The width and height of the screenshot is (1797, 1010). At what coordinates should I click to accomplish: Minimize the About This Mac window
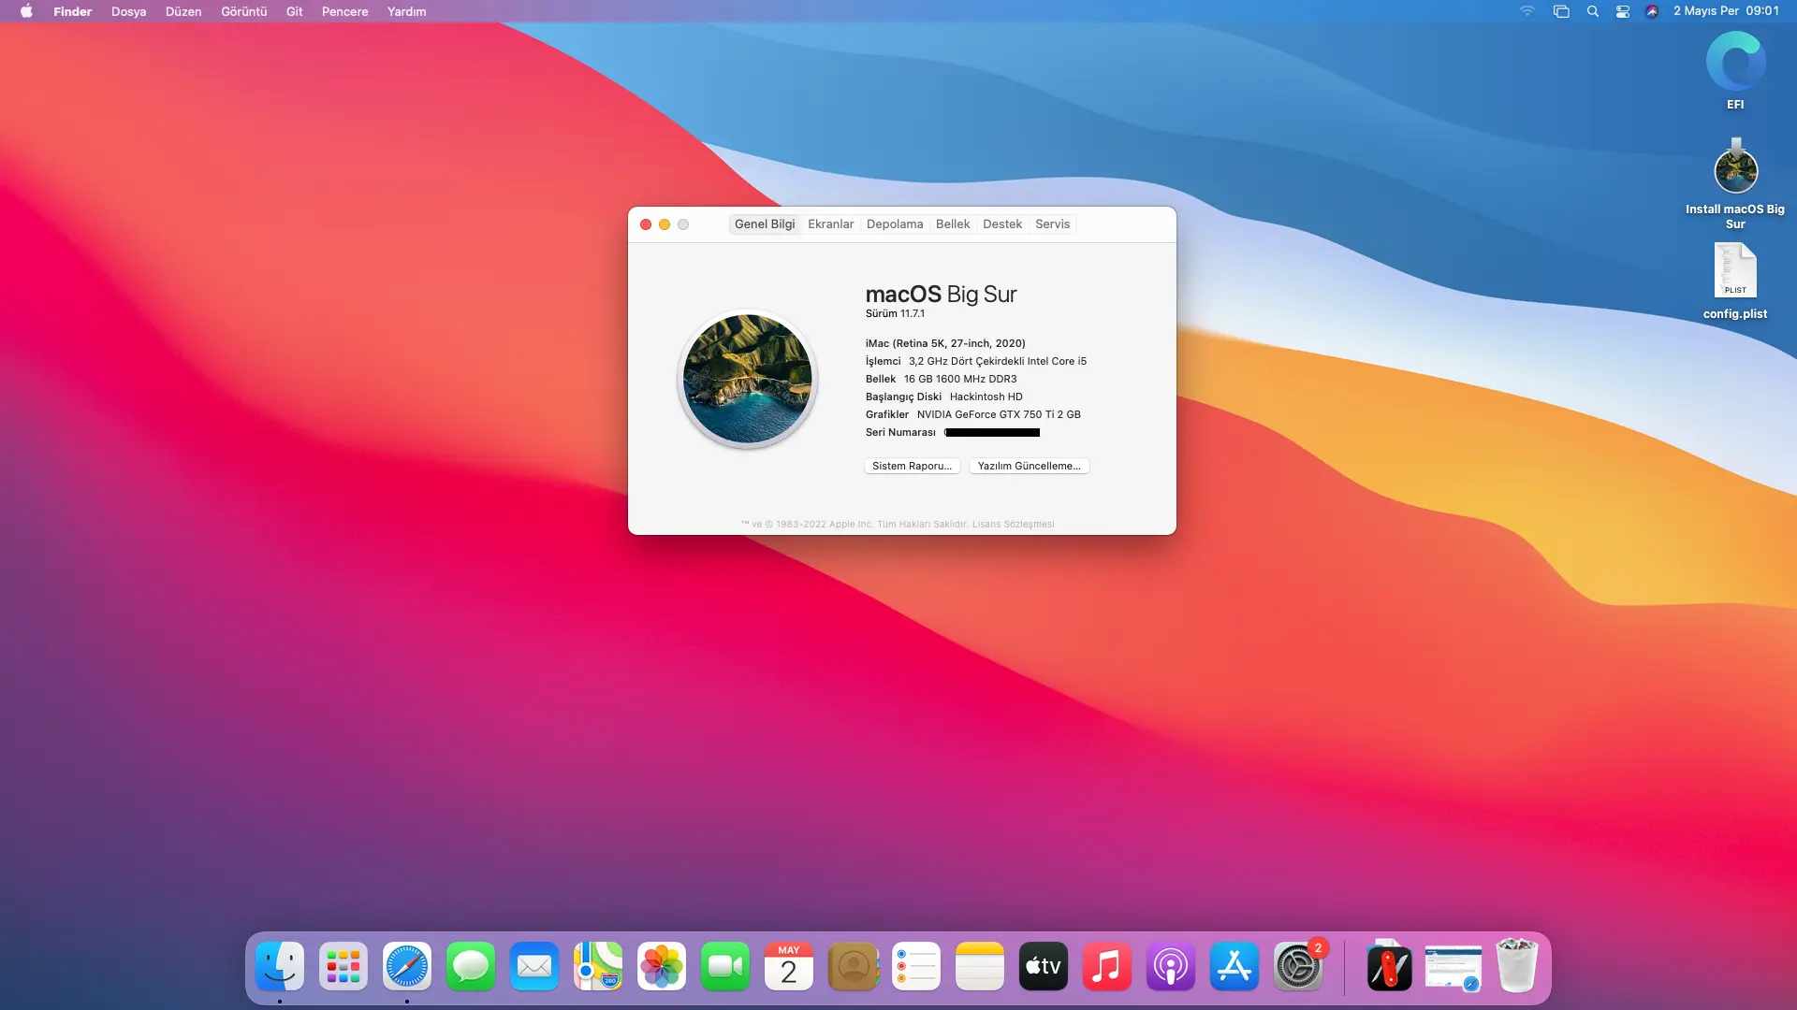(x=665, y=224)
